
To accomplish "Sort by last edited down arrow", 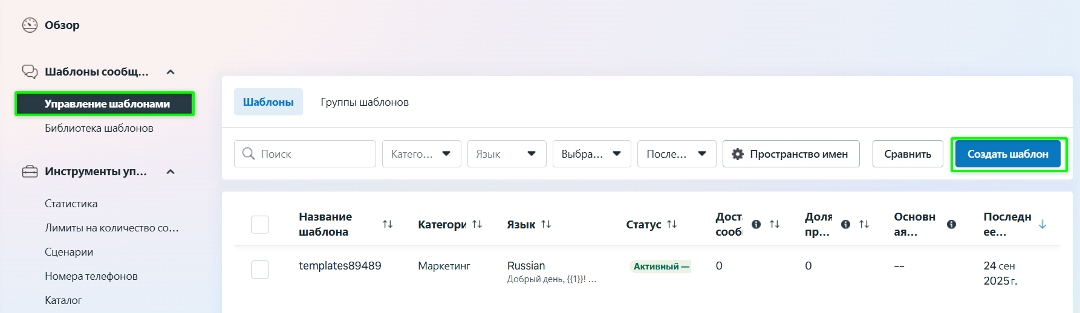I will tap(1043, 224).
